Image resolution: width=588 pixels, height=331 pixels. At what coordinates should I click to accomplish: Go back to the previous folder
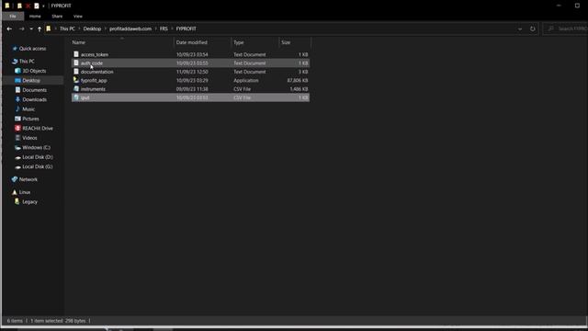9,29
